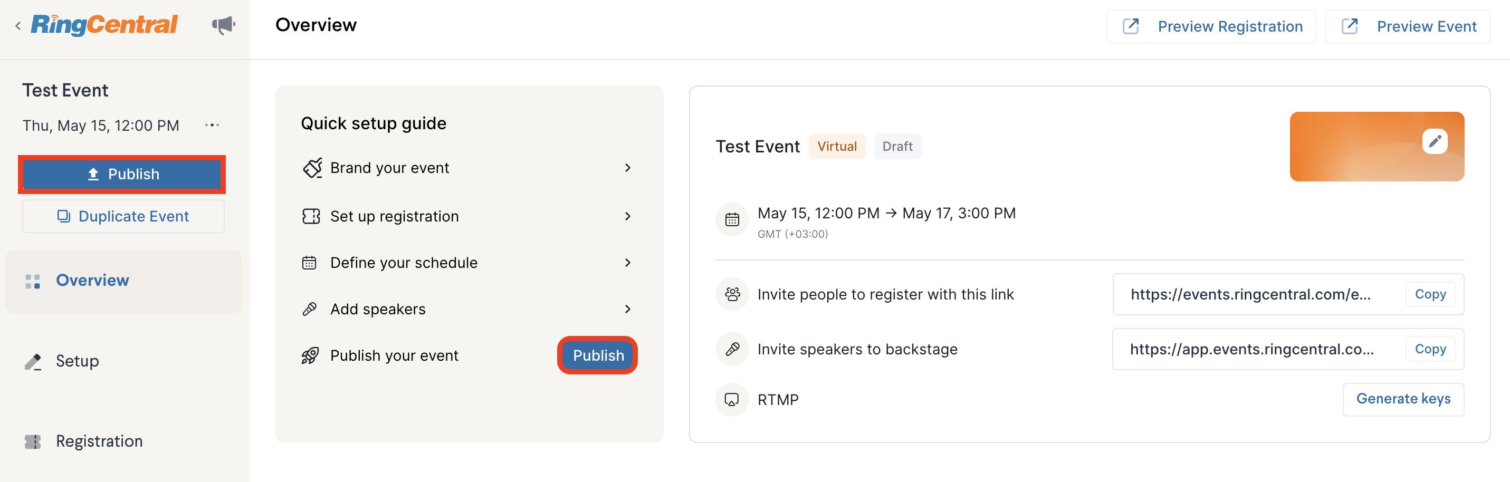Click Generate keys for RTMP
The width and height of the screenshot is (1510, 482).
pos(1403,399)
